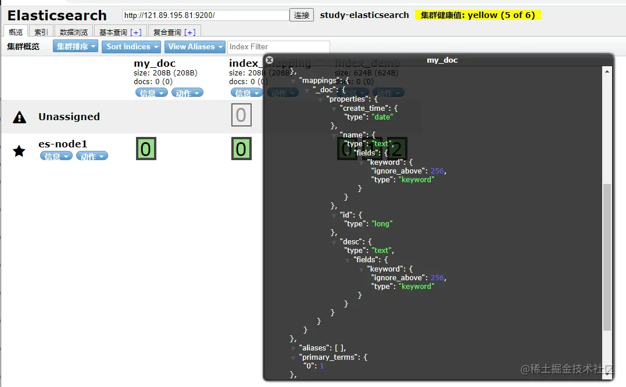Click the primary_terms "0": 1 entry

pos(313,366)
